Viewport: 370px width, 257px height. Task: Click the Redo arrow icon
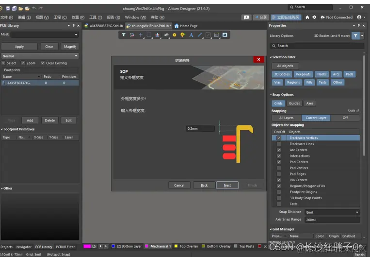41,8
